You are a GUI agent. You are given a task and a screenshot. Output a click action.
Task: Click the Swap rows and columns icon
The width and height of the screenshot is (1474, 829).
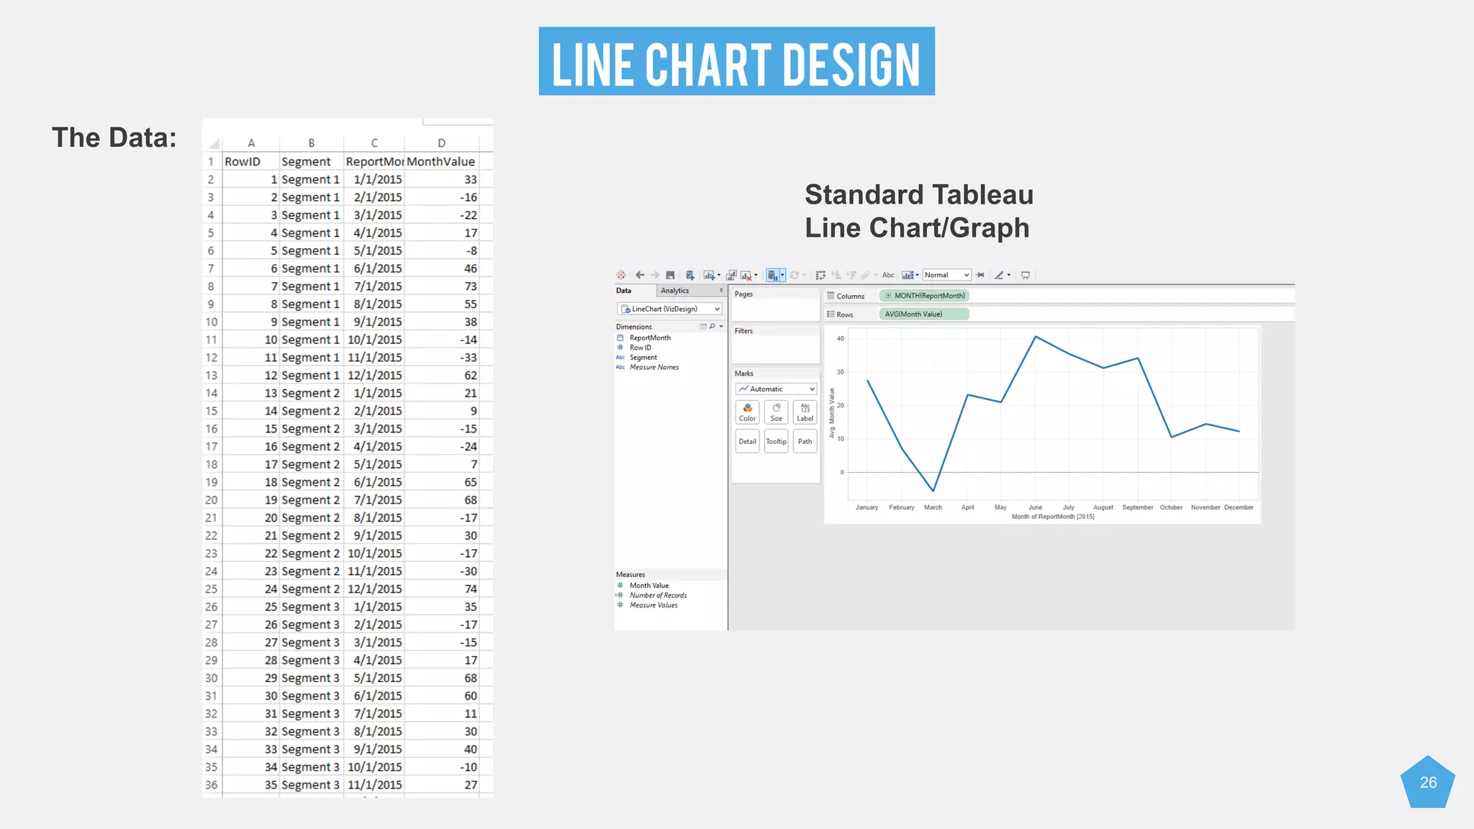click(x=820, y=275)
